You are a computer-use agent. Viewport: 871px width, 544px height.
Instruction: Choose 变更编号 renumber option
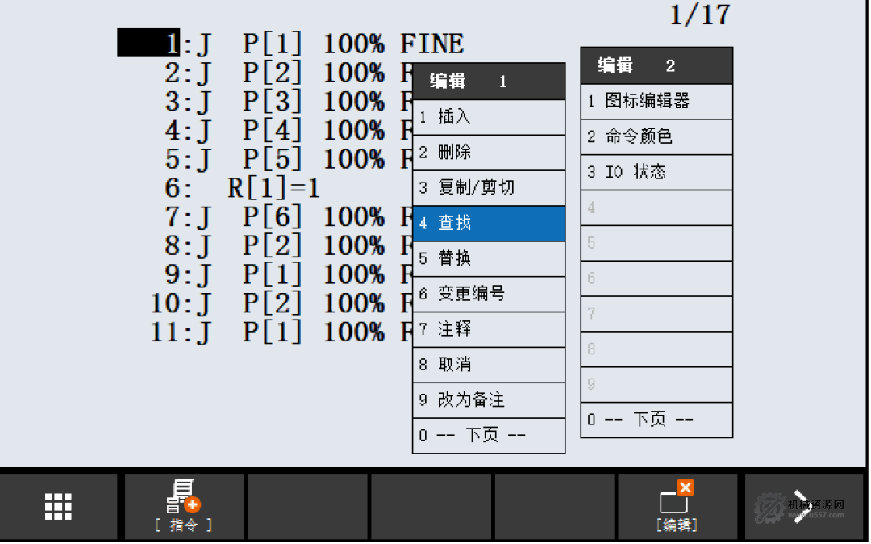click(x=488, y=294)
